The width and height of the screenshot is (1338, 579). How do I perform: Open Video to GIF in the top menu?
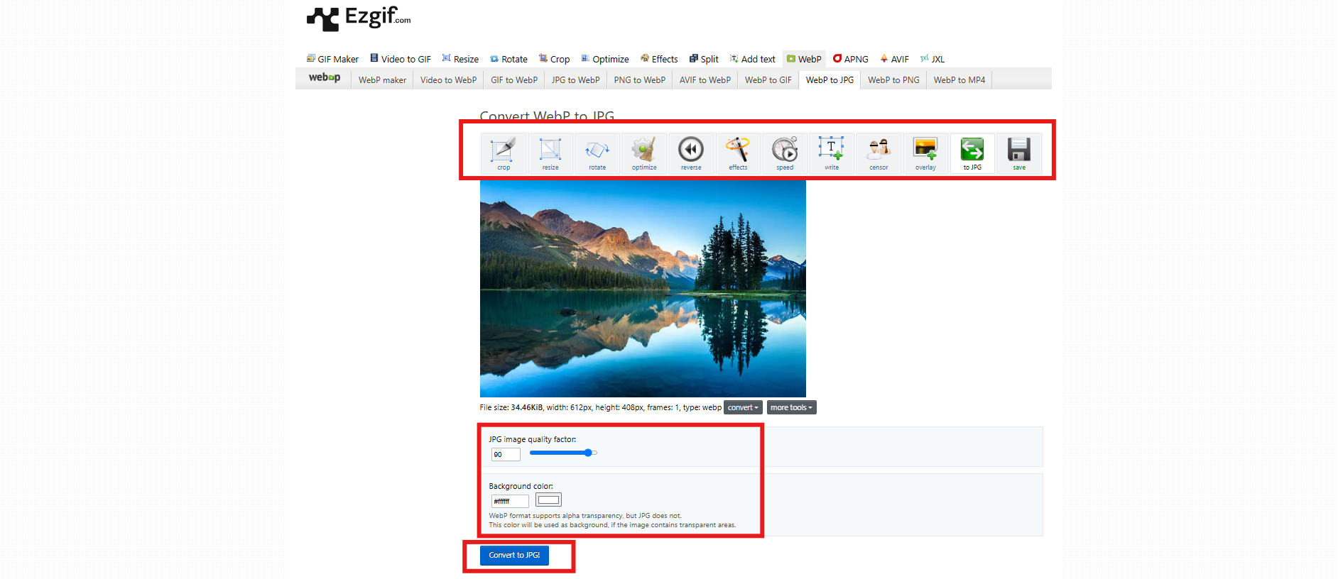coord(401,59)
